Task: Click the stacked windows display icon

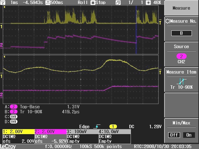Action: click(x=118, y=3)
